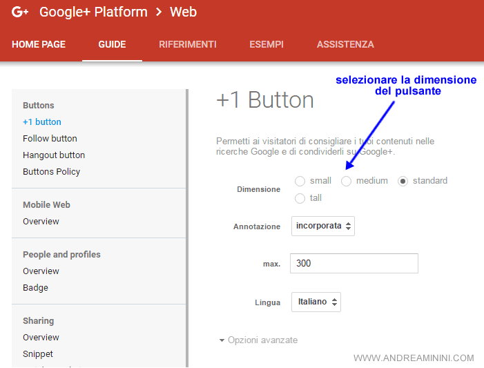The width and height of the screenshot is (484, 368).
Task: Open the Google+ Platform breadcrumb link
Action: tap(93, 12)
